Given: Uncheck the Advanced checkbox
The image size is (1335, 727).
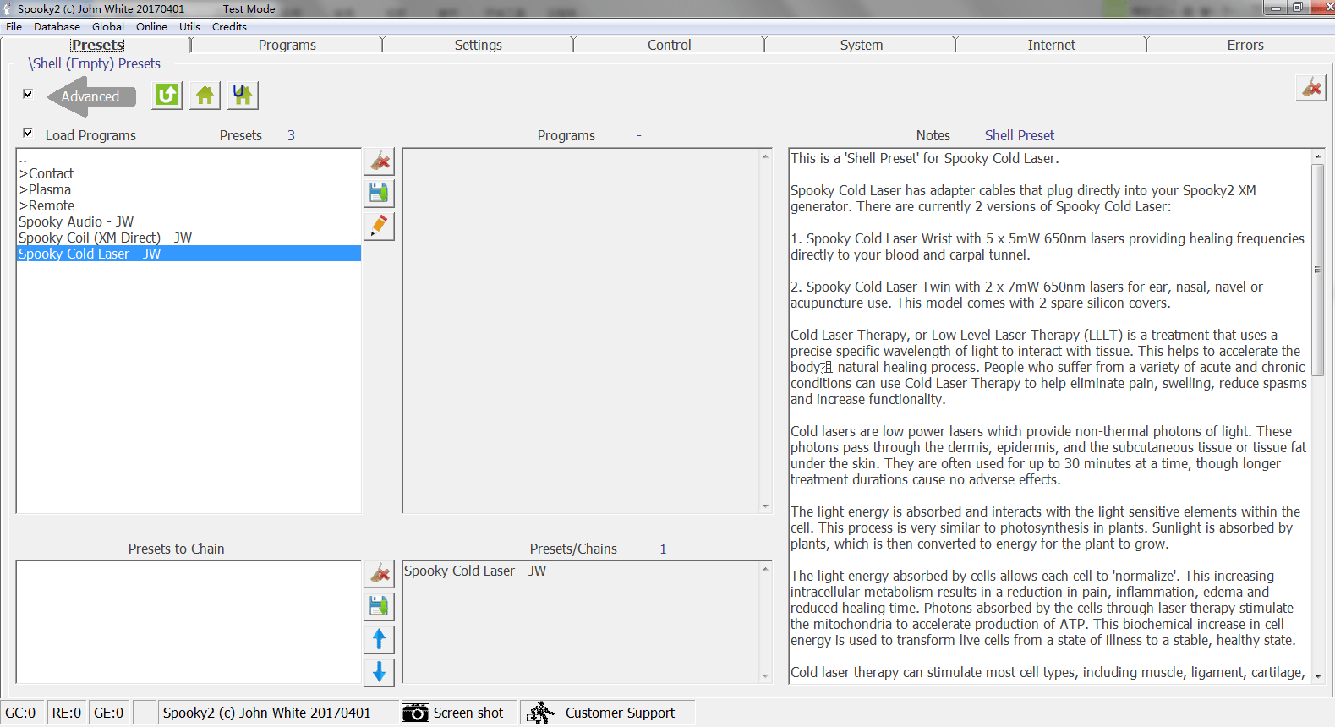Looking at the screenshot, I should pos(28,94).
